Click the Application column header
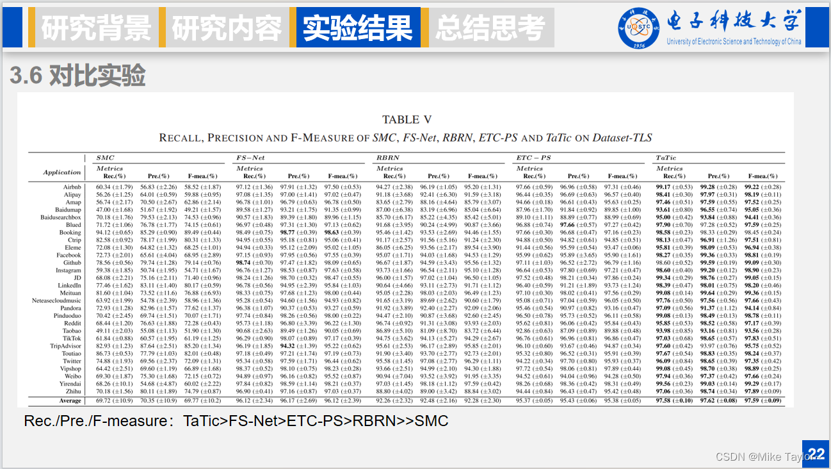 62,172
